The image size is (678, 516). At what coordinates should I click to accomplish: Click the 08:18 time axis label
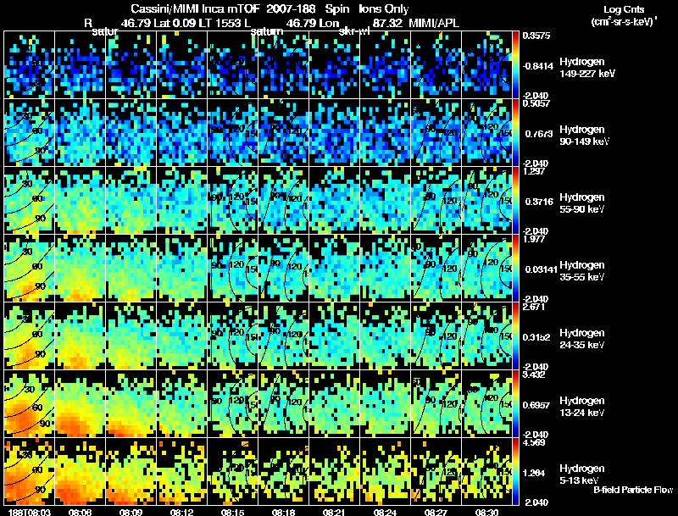[x=283, y=512]
